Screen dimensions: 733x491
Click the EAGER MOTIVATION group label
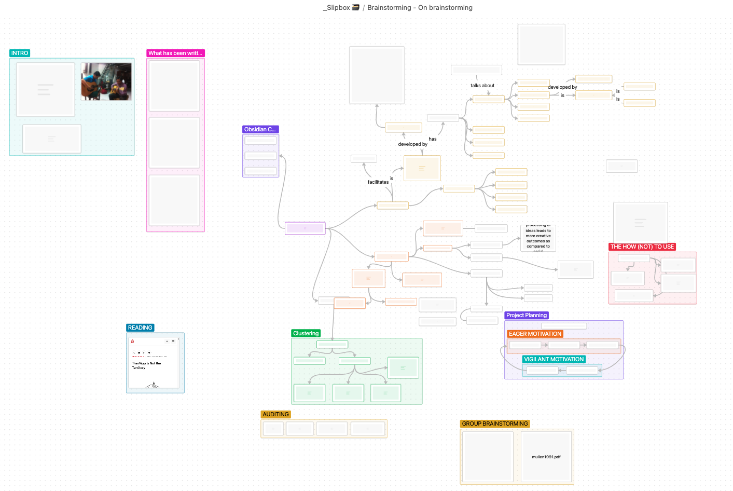535,334
